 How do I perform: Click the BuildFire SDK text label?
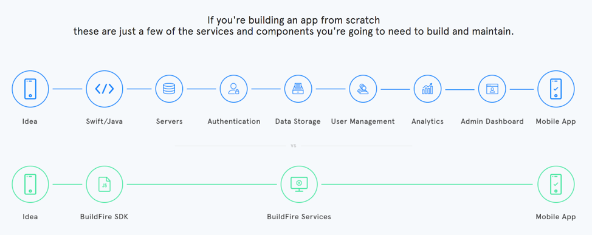click(x=104, y=217)
